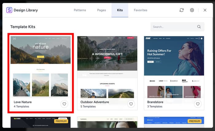The height and width of the screenshot is (131, 215).
Task: Open Design Library settings gear
Action: coord(192,10)
